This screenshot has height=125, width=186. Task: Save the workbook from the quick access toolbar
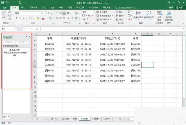3,2
